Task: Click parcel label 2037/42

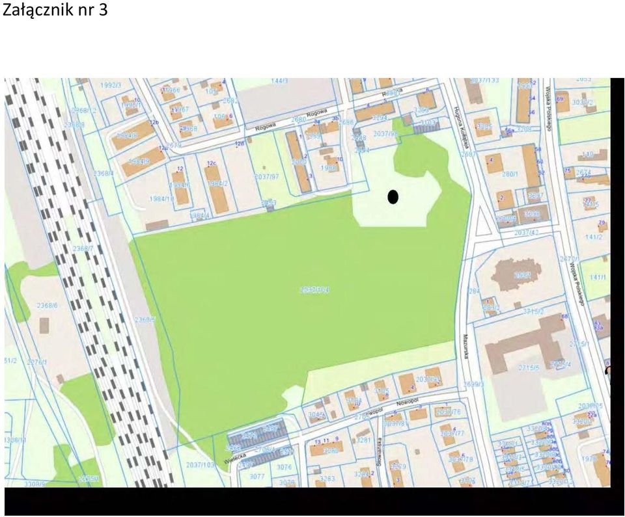Action: [x=527, y=232]
